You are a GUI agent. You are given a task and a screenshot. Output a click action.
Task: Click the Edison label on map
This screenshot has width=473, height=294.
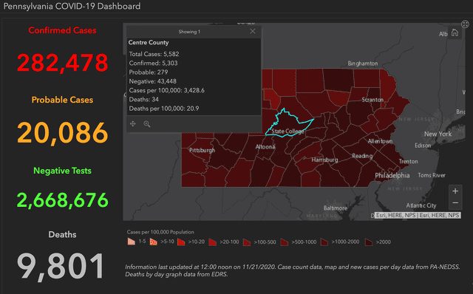point(423,146)
